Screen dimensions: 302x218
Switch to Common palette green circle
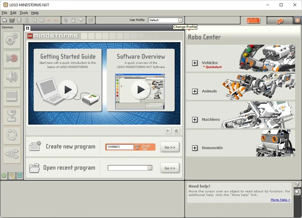4,176
